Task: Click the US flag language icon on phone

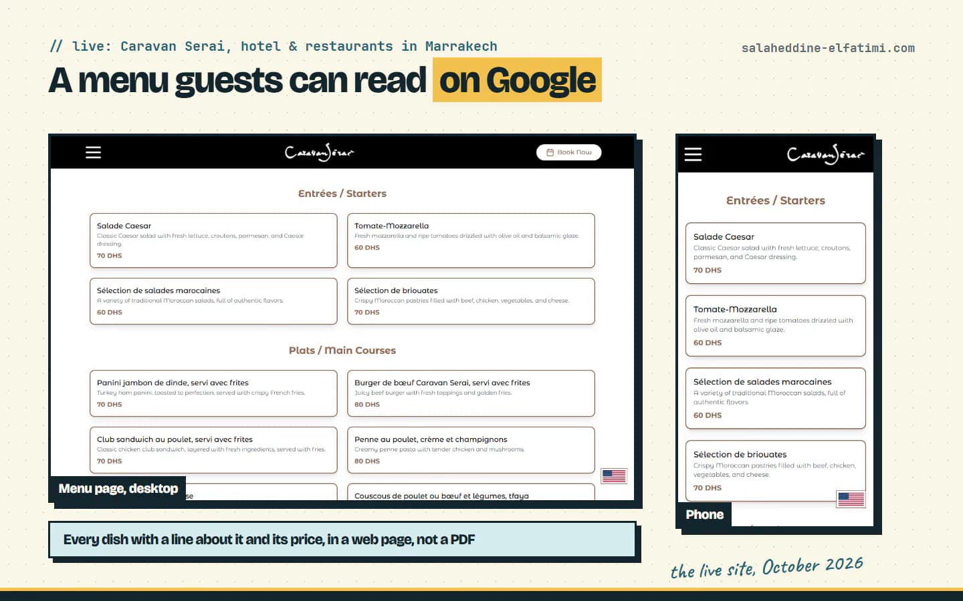Action: point(851,499)
